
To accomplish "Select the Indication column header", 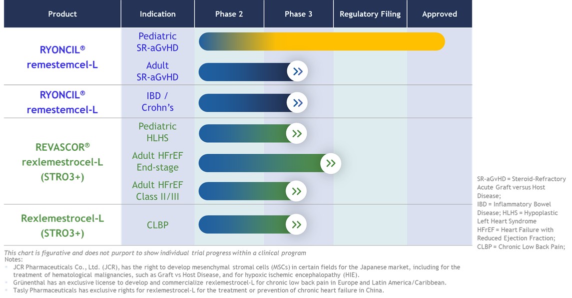I will 157,14.
